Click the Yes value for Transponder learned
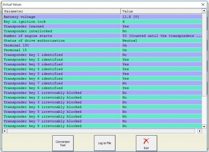The height and width of the screenshot is (152, 209). (125, 27)
